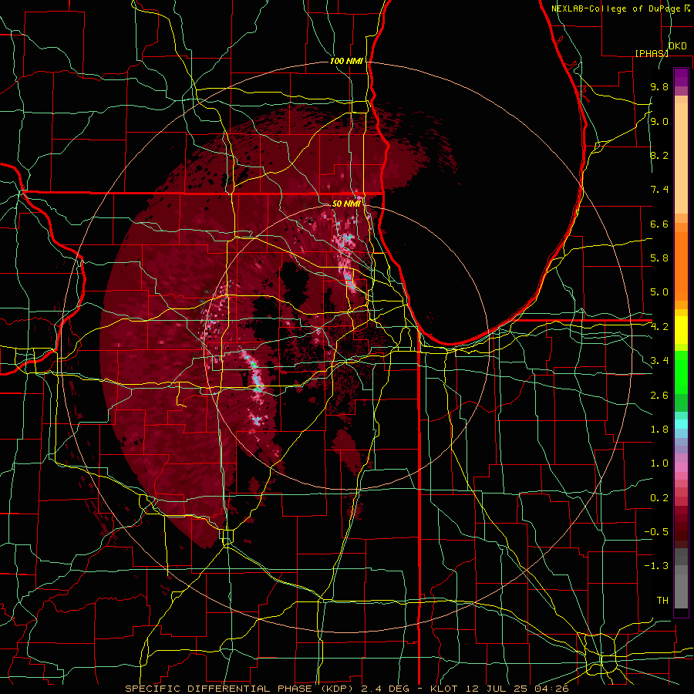
Task: Click the TH label on the scale
Action: coord(662,600)
